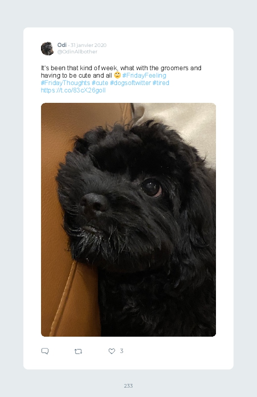Viewport: 257px width, 397px height.
Task: Click the @OdinAllbother handle
Action: 77,51
